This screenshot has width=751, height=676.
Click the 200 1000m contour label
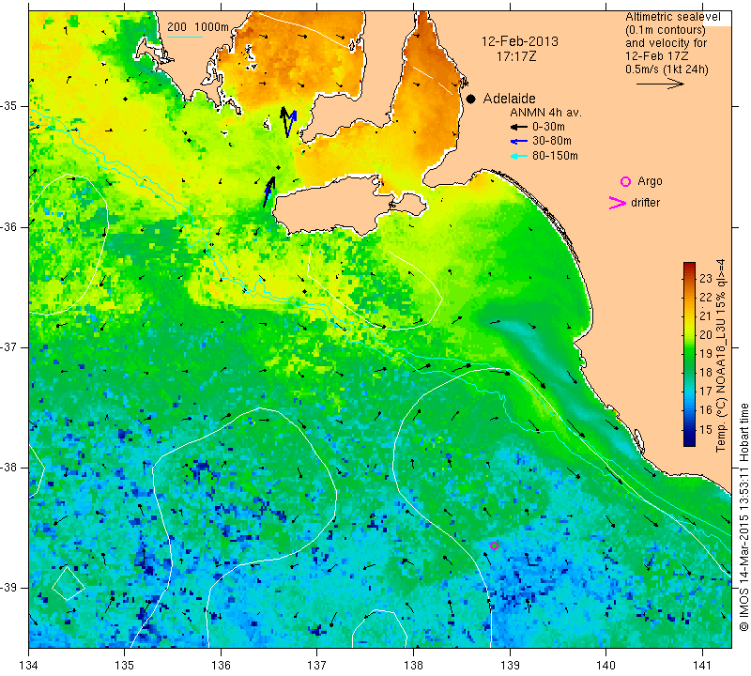[198, 27]
